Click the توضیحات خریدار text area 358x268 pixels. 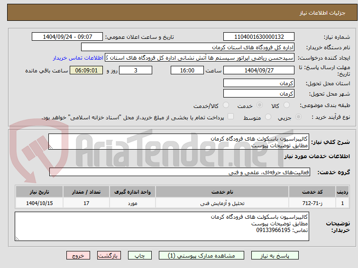pyautogui.click(x=162, y=226)
